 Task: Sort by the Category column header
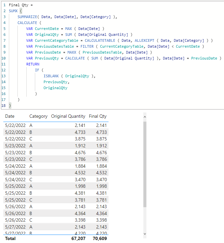coord(38,116)
